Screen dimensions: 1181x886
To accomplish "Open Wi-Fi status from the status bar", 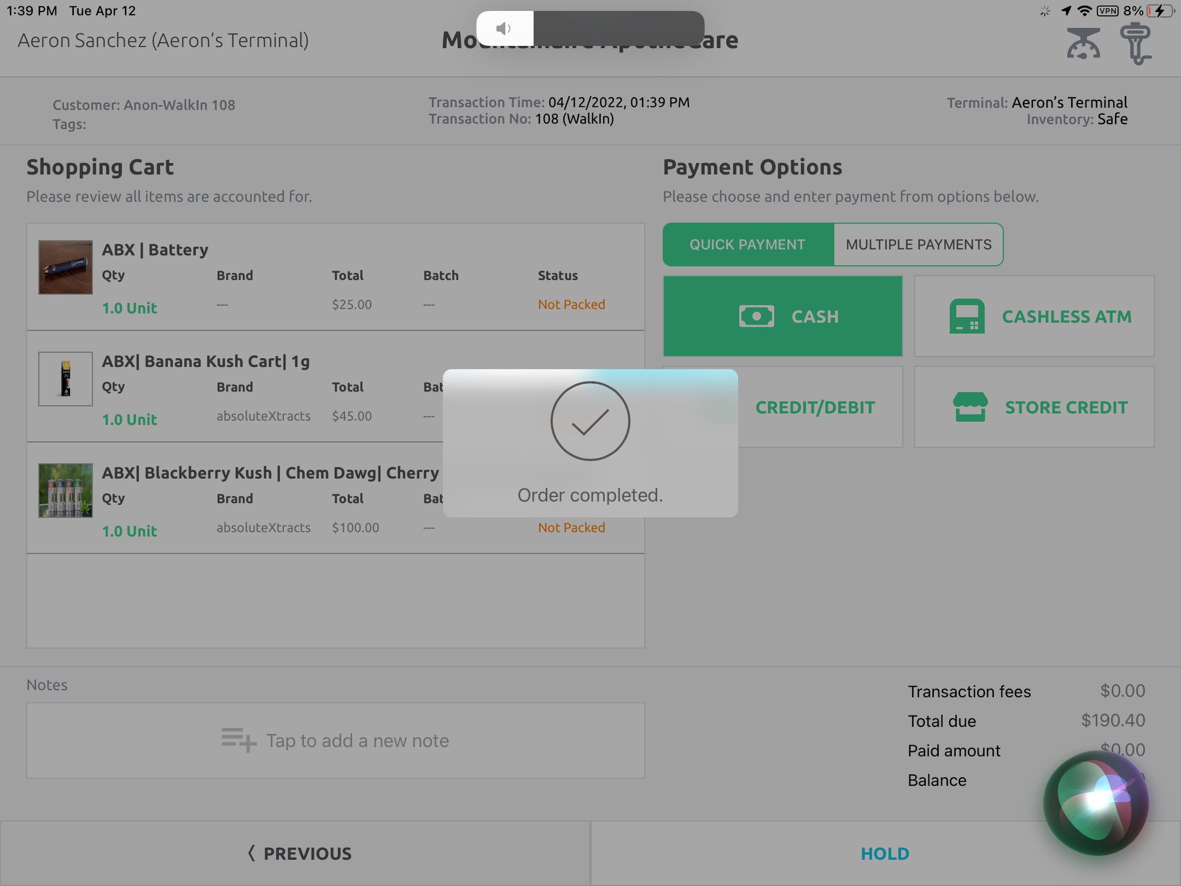I will tap(1086, 10).
